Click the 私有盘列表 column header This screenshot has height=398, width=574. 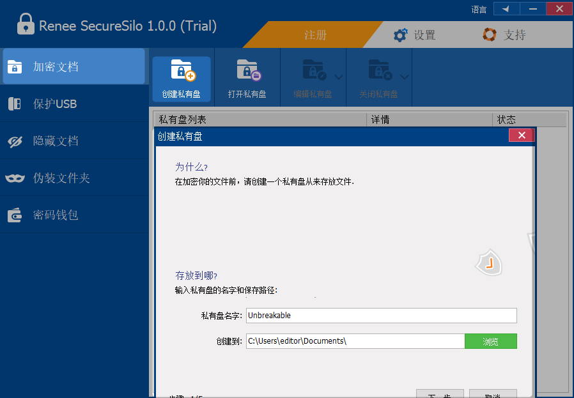pos(260,119)
